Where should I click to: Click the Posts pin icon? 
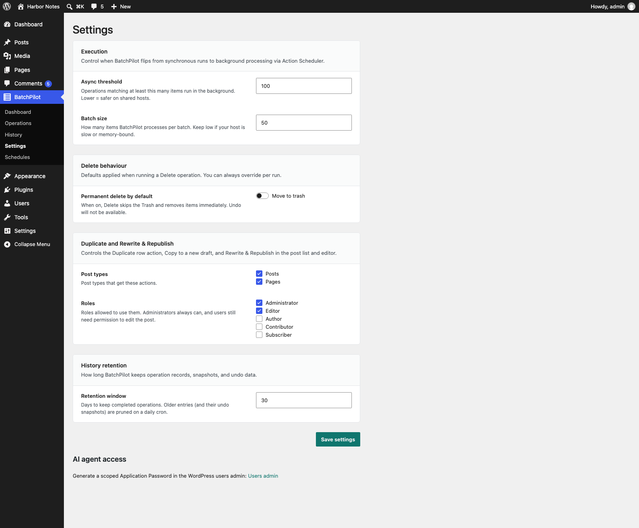(x=7, y=42)
